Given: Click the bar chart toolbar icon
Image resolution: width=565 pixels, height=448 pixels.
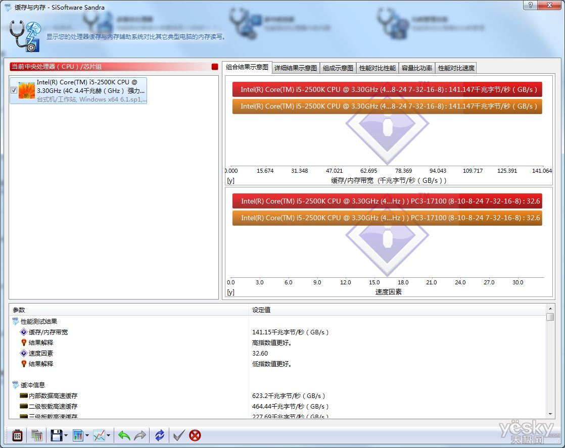Looking at the screenshot, I should (78, 435).
